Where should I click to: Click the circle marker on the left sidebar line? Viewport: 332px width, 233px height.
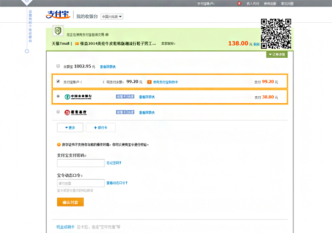pyautogui.click(x=27, y=51)
